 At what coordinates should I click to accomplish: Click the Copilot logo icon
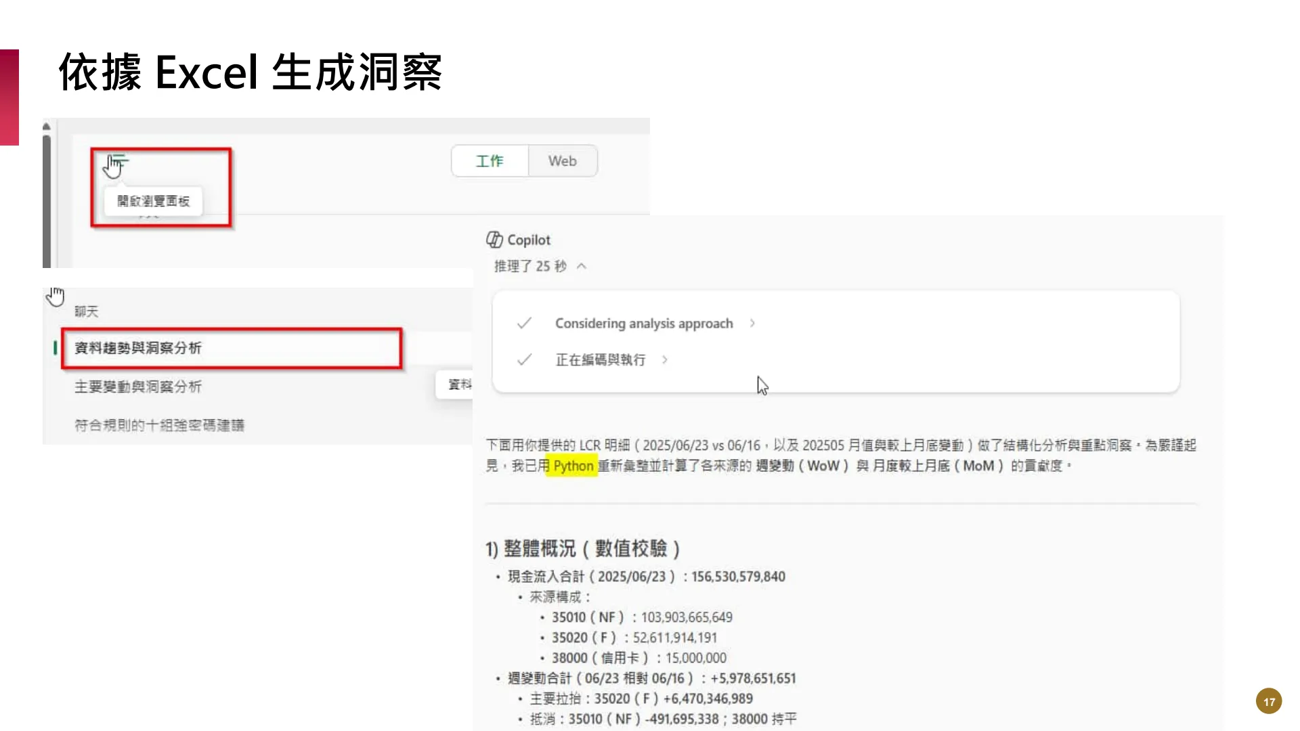pos(494,240)
